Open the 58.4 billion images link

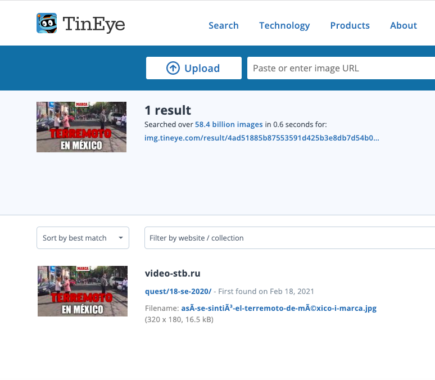(x=229, y=124)
